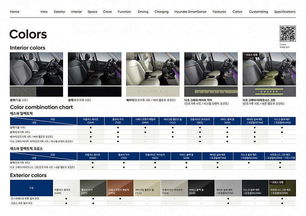Image resolution: width=306 pixels, height=216 pixels.
Task: Pick the 아틀라스 화이트 (SAW) exterior swatch
Action: pyautogui.click(x=66, y=188)
